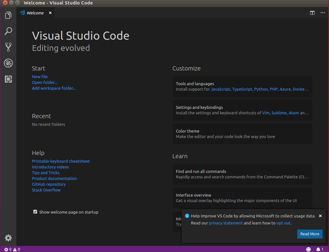Click the smiley feedback icon in status bar
Image resolution: width=329 pixels, height=252 pixels.
(308, 249)
